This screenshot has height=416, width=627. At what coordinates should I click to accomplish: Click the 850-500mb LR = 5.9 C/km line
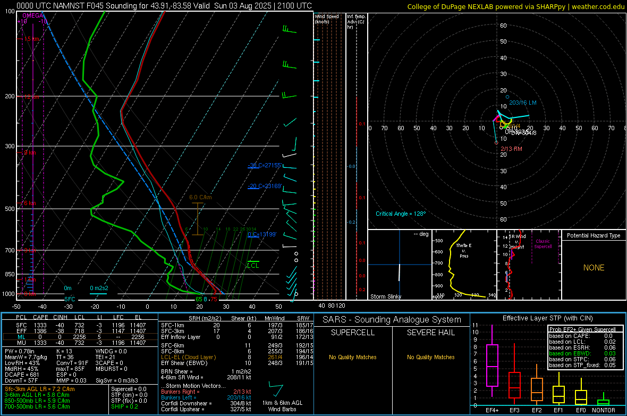[37, 401]
